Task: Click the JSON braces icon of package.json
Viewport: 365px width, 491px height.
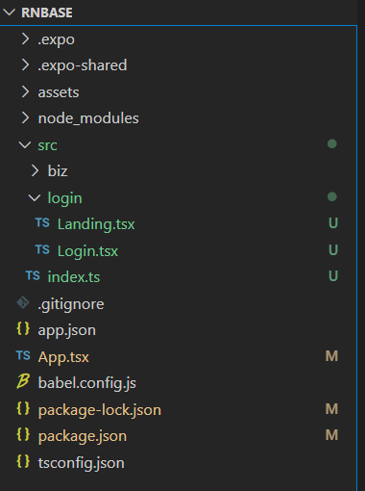Action: (x=23, y=435)
